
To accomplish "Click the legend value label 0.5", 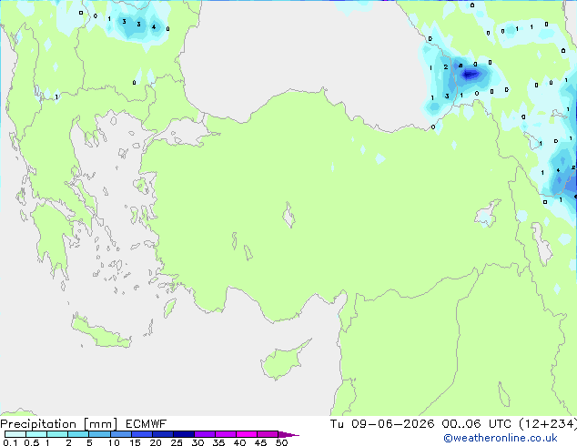I will [31, 442].
